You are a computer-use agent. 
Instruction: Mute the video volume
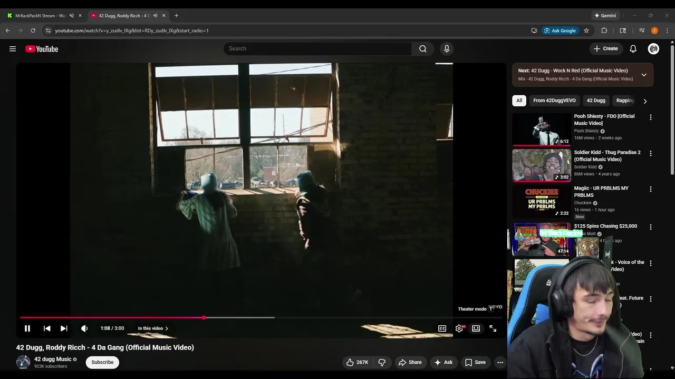coord(84,328)
